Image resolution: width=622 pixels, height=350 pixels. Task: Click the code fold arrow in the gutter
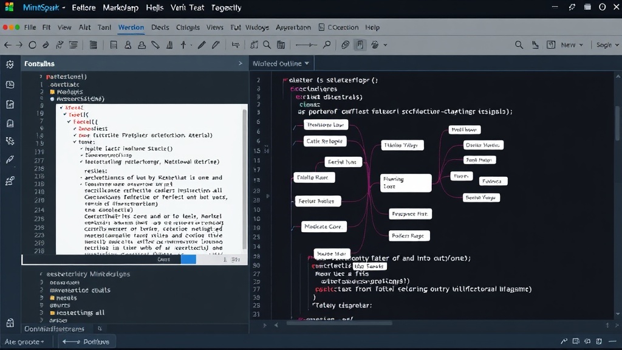pos(268,196)
